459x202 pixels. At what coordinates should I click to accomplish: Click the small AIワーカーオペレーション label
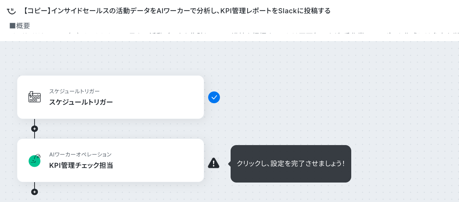(x=80, y=154)
